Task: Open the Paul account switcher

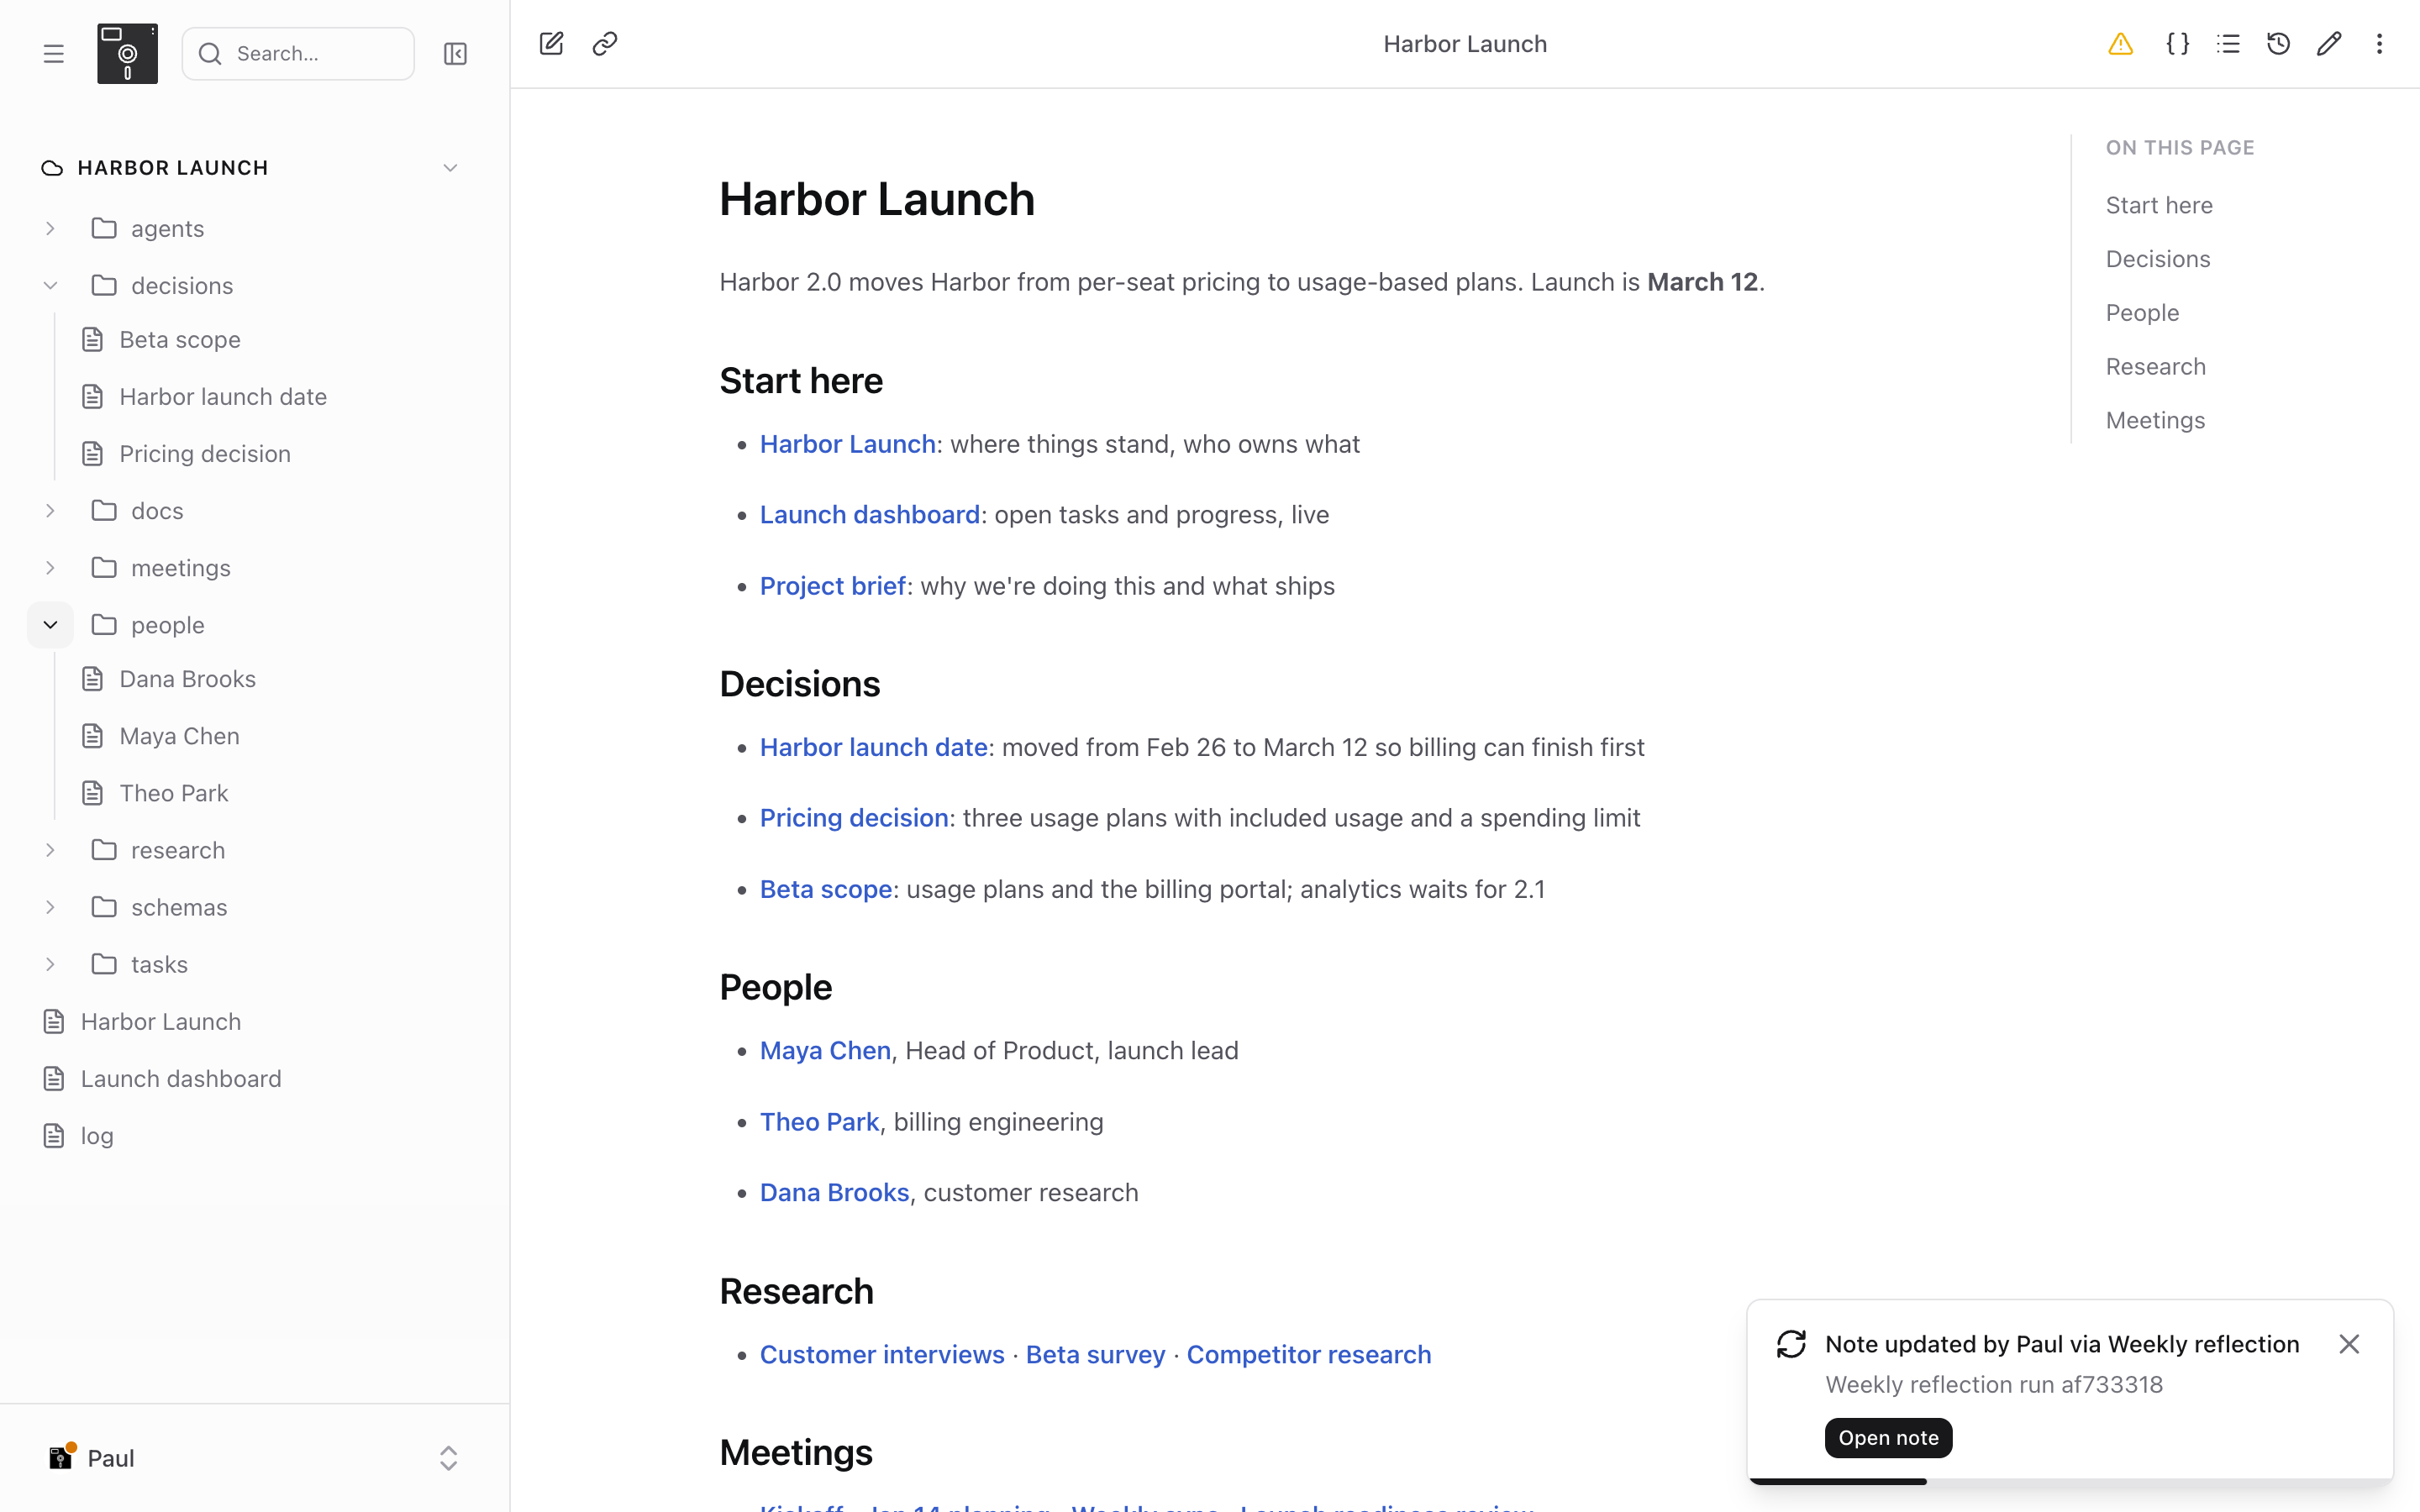Action: click(254, 1458)
